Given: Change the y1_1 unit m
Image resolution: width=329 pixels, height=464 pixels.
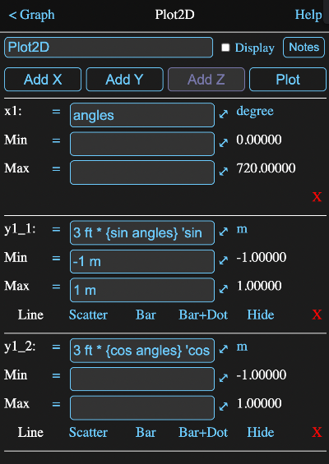Looking at the screenshot, I should pos(242,229).
